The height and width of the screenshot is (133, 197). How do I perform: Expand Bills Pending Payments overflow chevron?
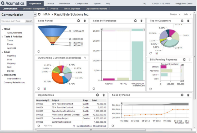point(190,59)
